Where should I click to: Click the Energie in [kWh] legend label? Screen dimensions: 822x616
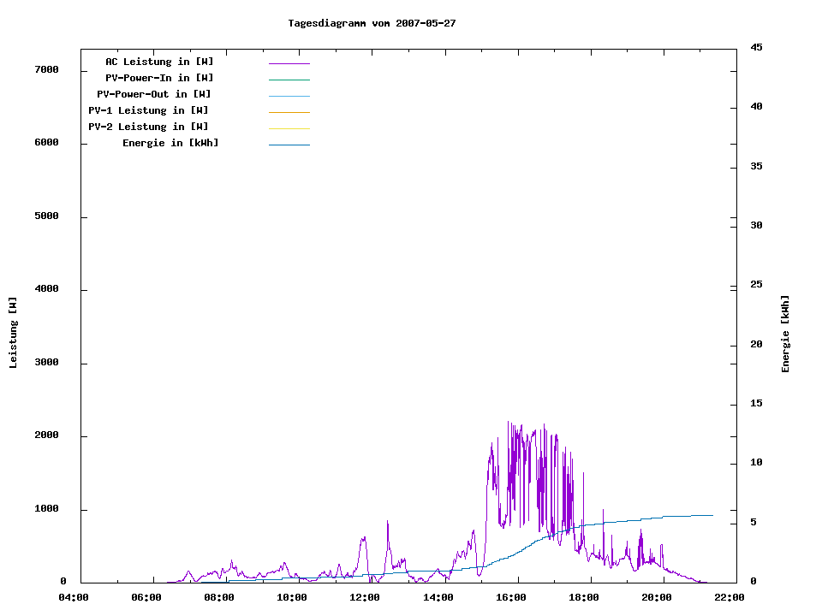(170, 143)
